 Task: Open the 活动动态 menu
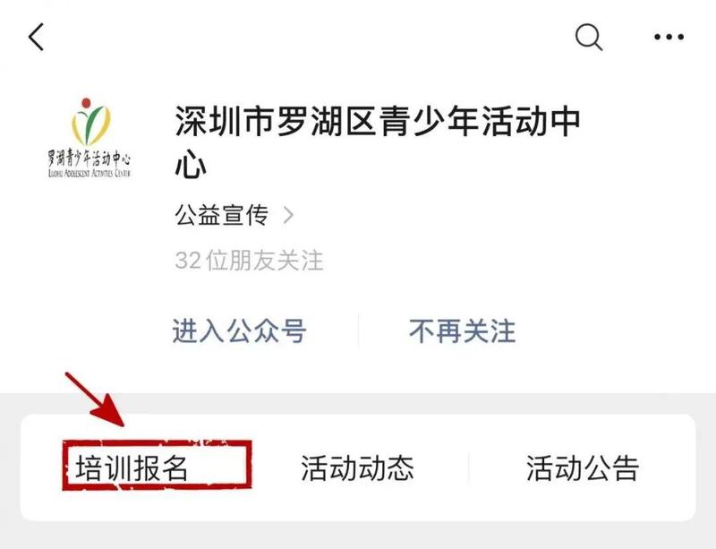pos(357,468)
